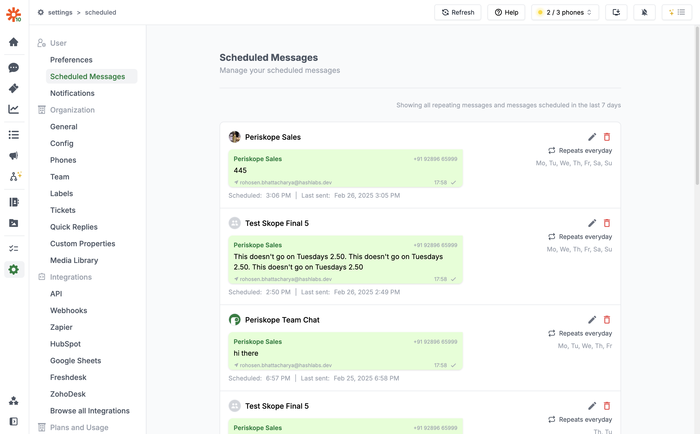Open Google Sheets integration
This screenshot has height=434, width=700.
coord(76,361)
